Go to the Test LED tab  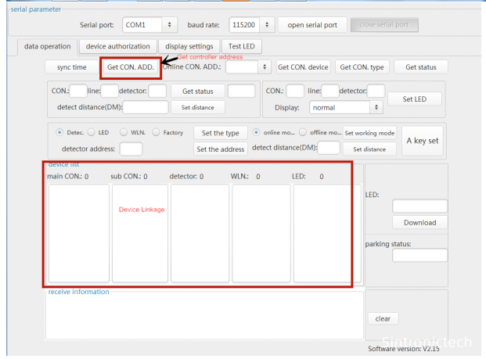point(241,47)
